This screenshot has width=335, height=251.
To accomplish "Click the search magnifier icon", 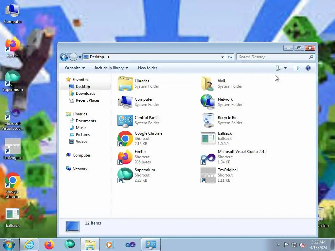I will click(x=311, y=57).
